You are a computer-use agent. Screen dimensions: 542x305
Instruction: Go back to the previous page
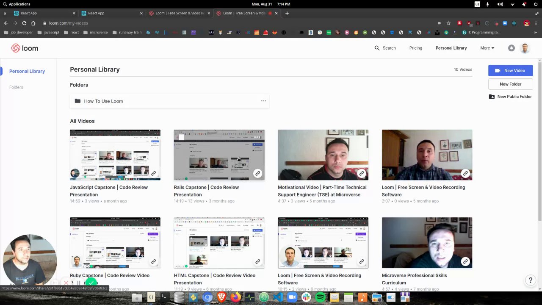tap(6, 23)
